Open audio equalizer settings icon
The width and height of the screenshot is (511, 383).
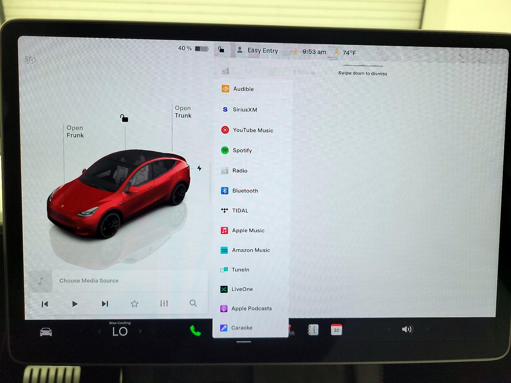pos(164,303)
